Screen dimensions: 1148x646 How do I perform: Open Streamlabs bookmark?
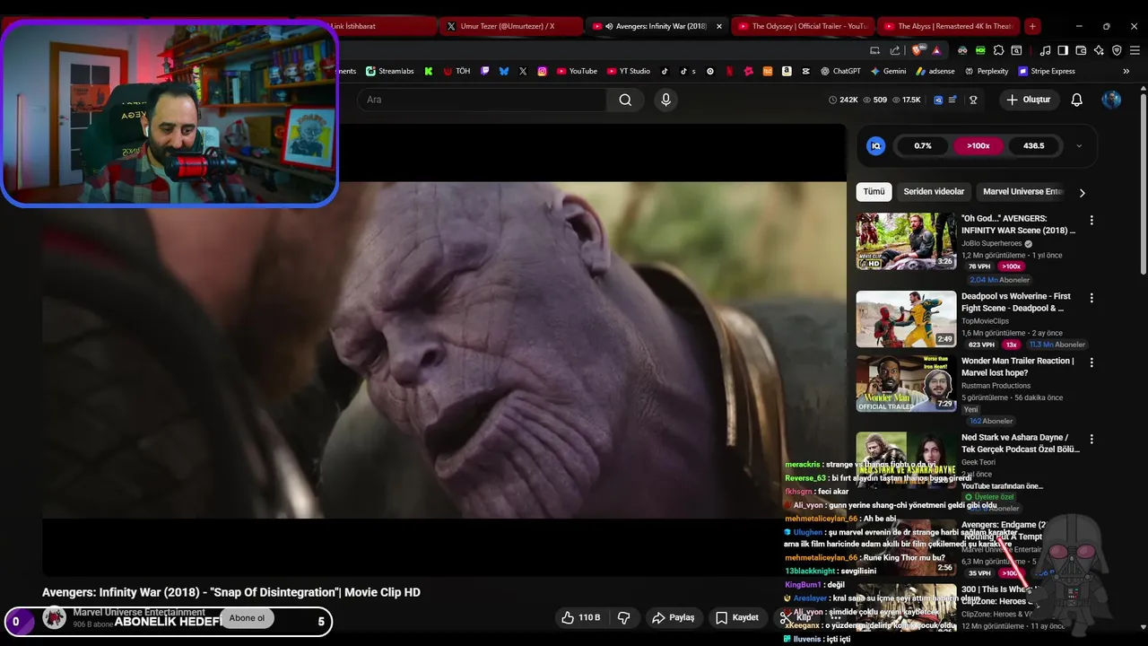pyautogui.click(x=388, y=71)
